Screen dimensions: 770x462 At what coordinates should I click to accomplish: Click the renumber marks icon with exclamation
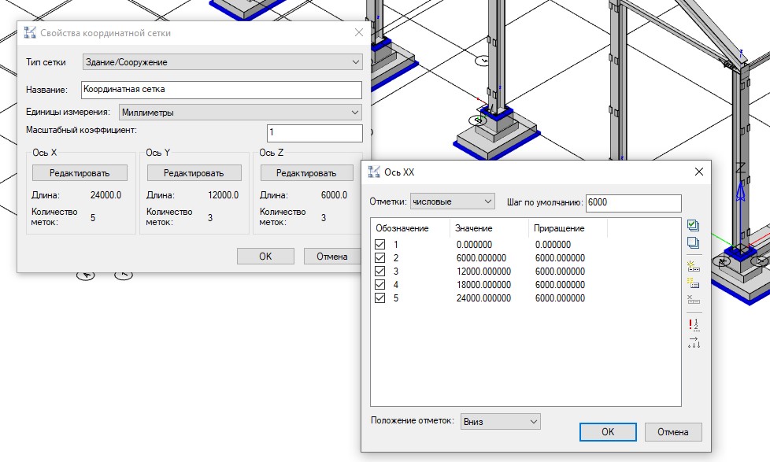693,323
